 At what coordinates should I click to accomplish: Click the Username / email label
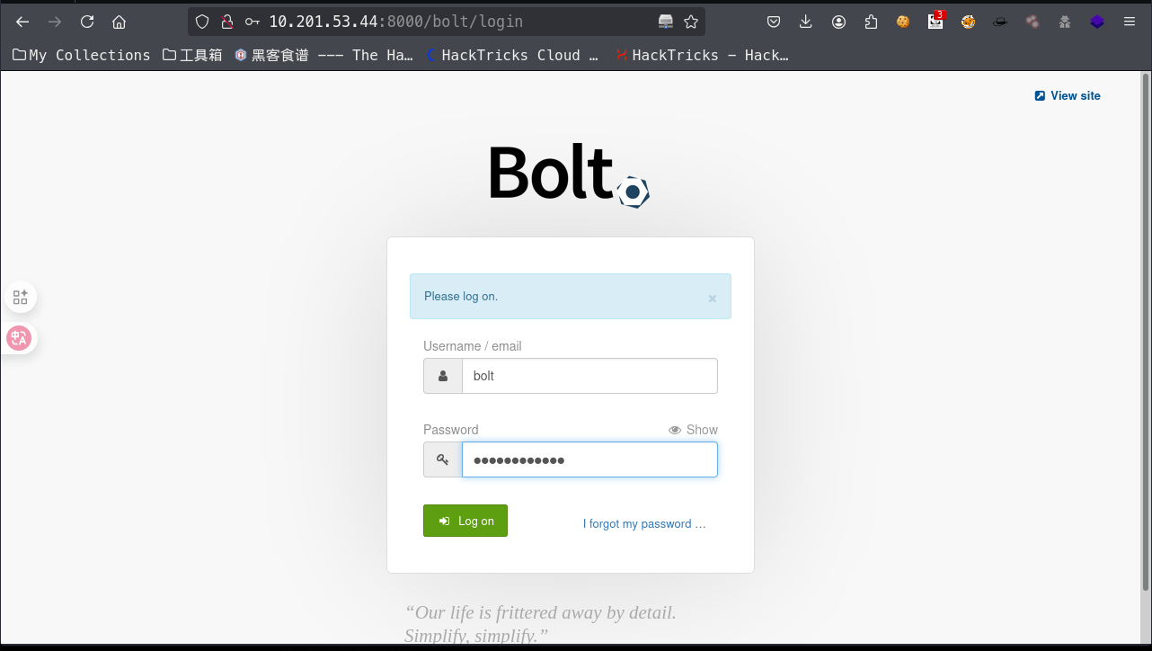(x=473, y=346)
